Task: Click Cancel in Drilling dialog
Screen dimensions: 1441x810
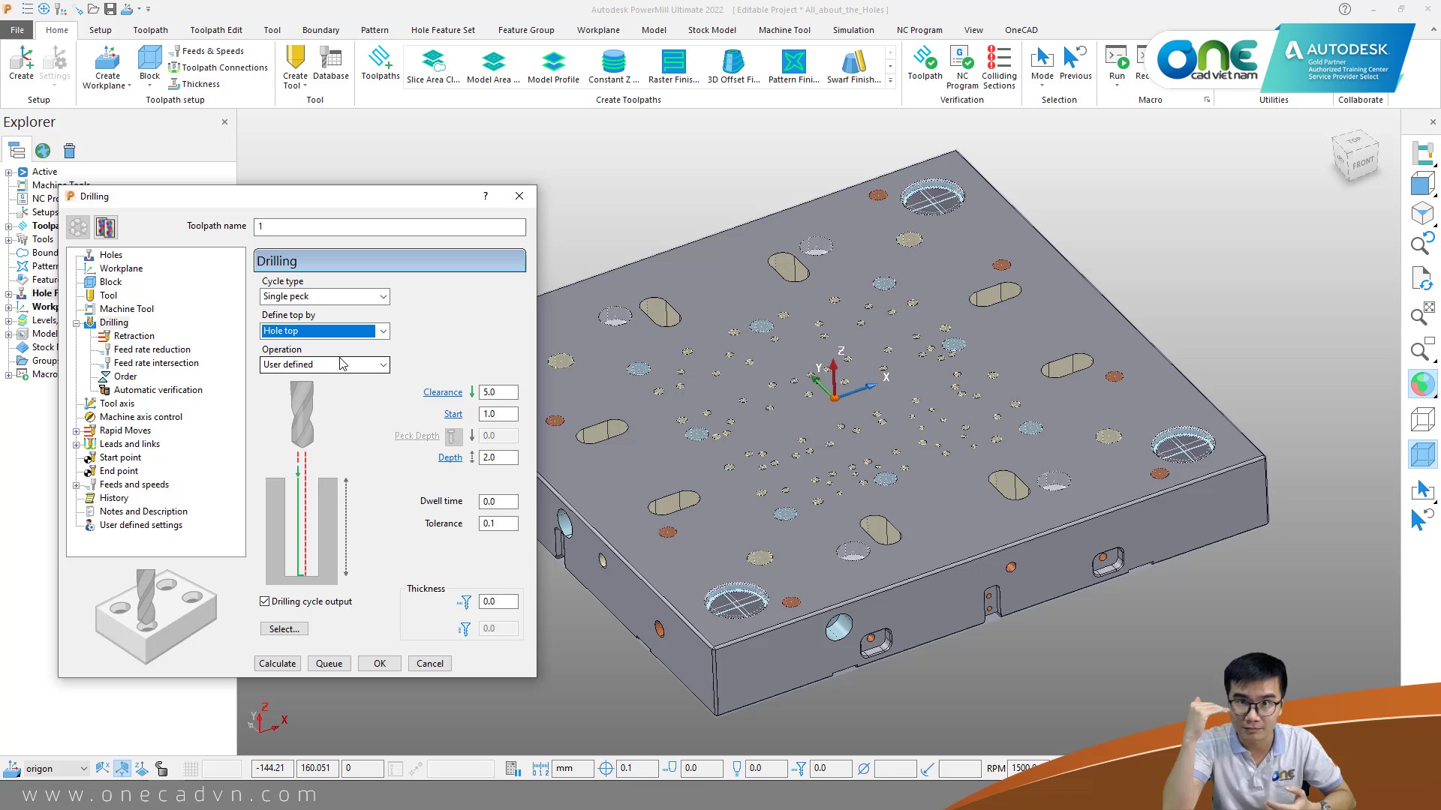Action: tap(430, 664)
